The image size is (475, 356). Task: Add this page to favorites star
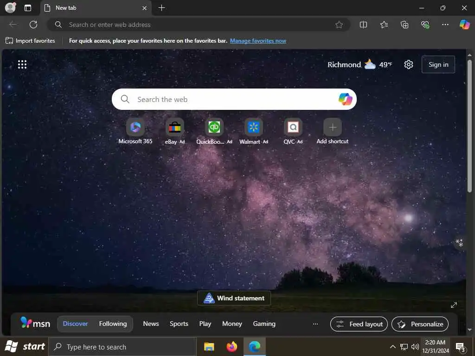click(339, 25)
